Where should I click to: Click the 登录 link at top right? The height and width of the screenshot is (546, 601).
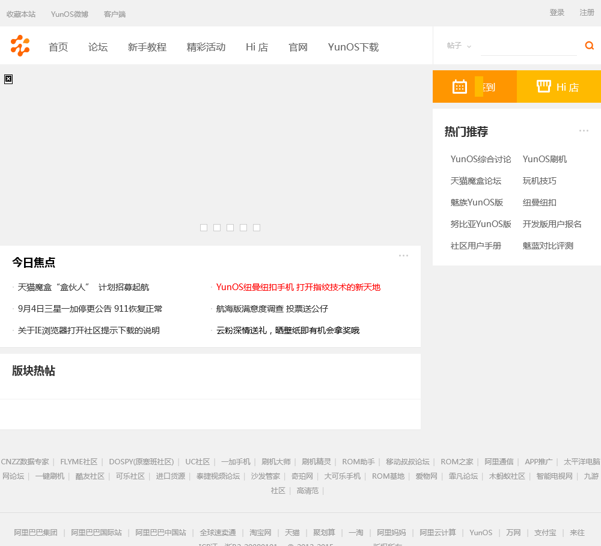click(x=557, y=12)
